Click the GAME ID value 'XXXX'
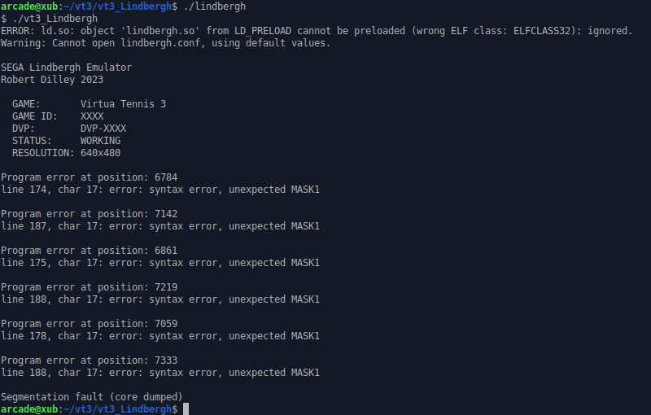This screenshot has height=415, width=651. [x=92, y=116]
